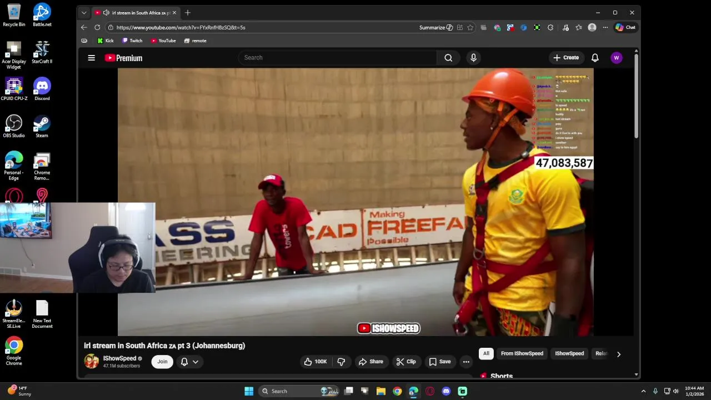Join the IShowSpeed channel membership

point(162,362)
